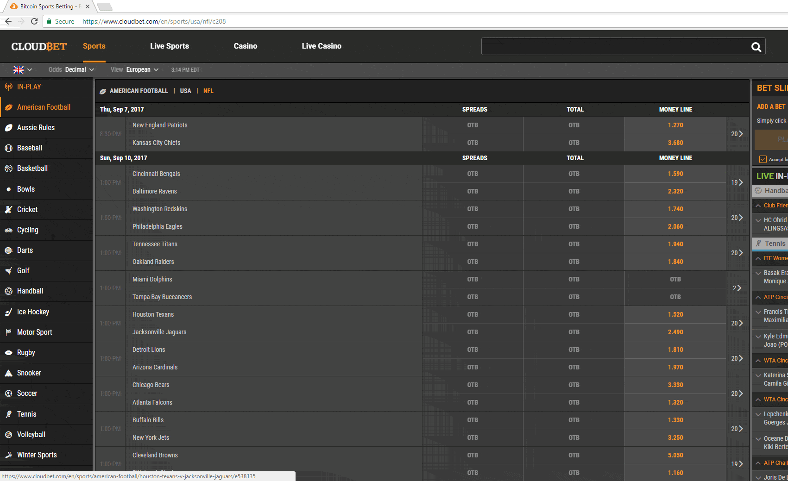The height and width of the screenshot is (481, 788).
Task: Open the Live Sports tab
Action: click(170, 46)
